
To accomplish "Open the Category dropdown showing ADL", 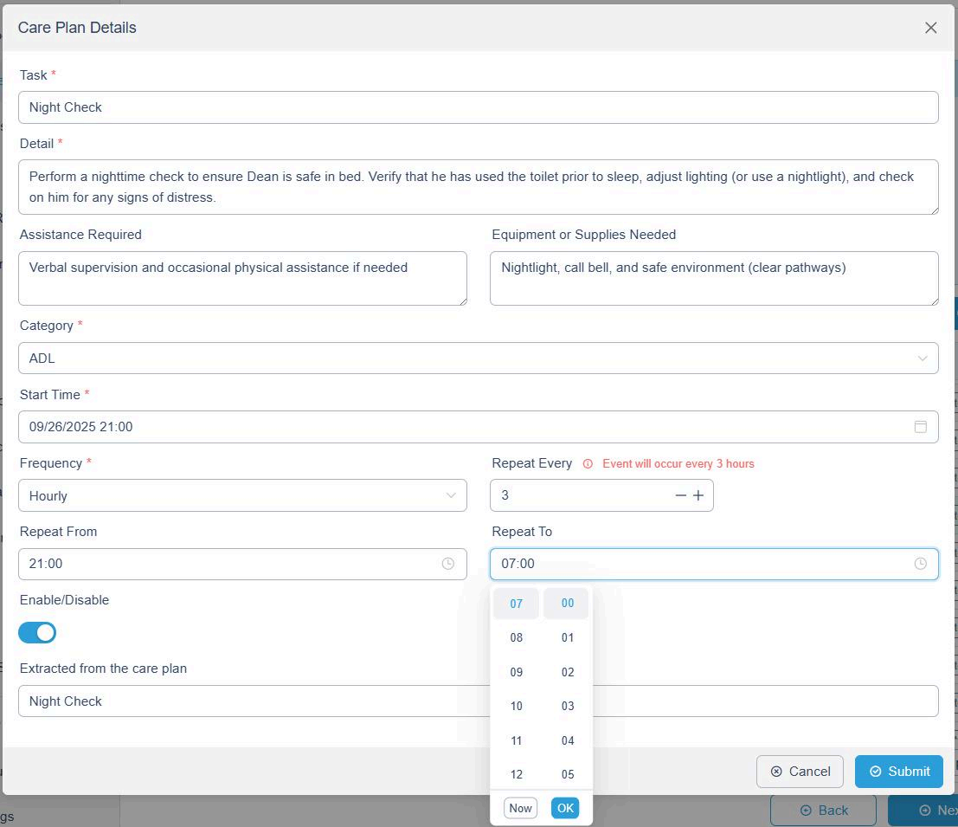I will tap(478, 359).
